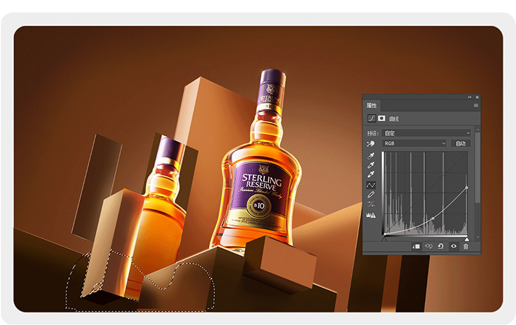Click the Properties panel vertical scrollbar
The height and width of the screenshot is (325, 516).
pos(477,168)
